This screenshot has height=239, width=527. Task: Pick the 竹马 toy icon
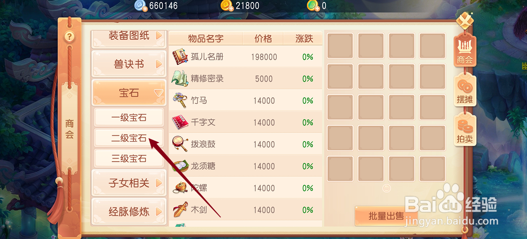click(180, 100)
